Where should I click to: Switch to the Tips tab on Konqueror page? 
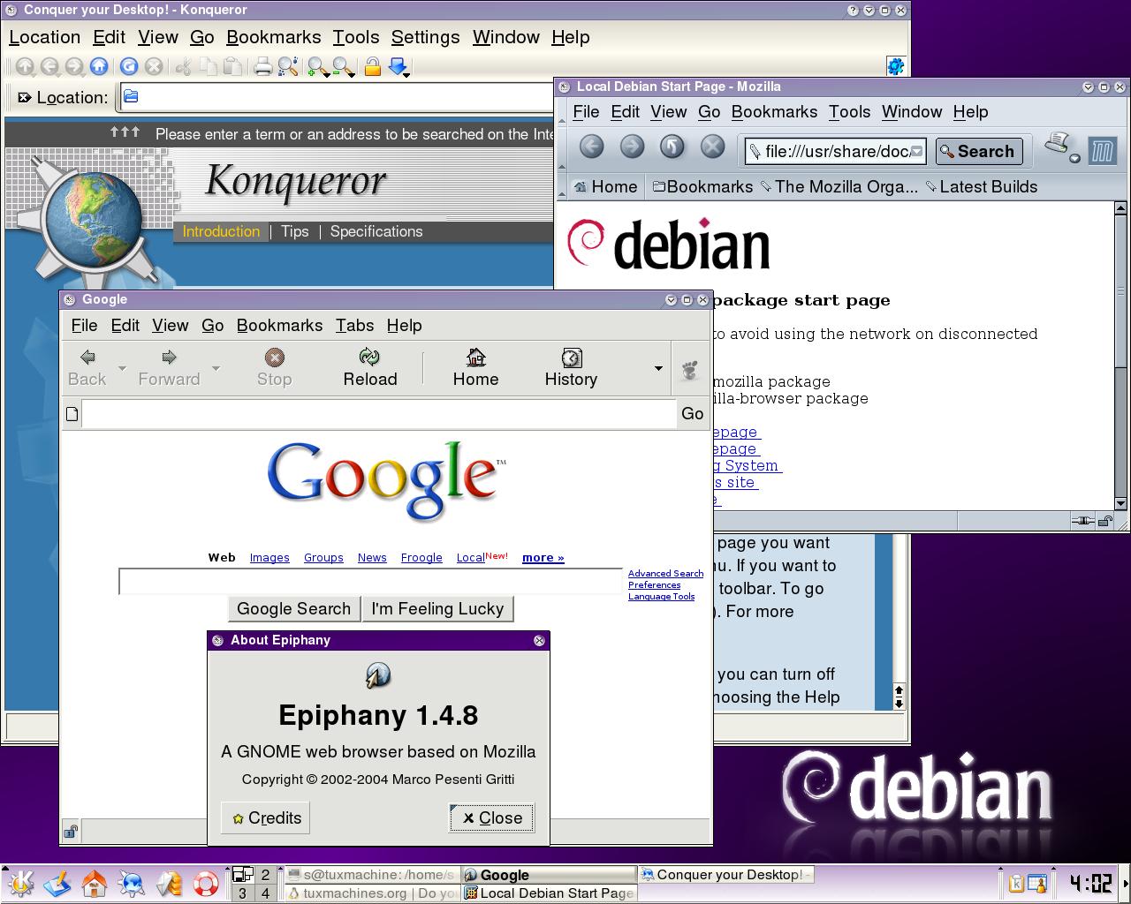click(x=294, y=231)
